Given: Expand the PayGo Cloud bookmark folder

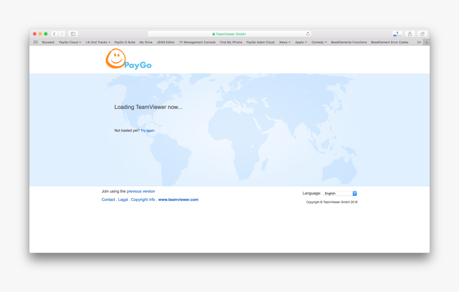Looking at the screenshot, I should 70,42.
